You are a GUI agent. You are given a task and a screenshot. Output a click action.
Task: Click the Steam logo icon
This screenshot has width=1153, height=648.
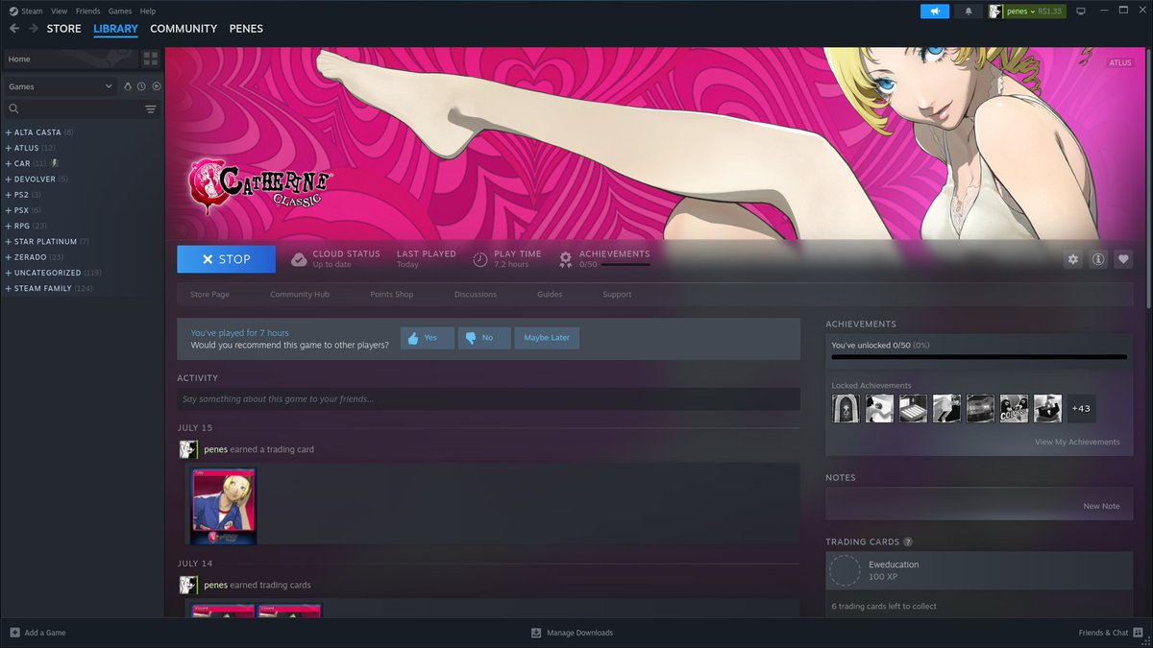(12, 11)
